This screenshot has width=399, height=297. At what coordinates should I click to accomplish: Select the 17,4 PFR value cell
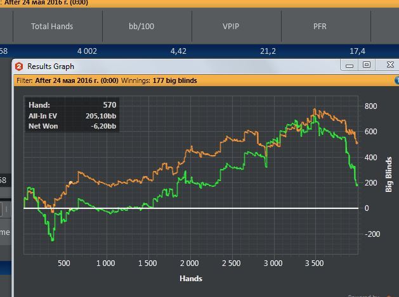[x=358, y=51]
